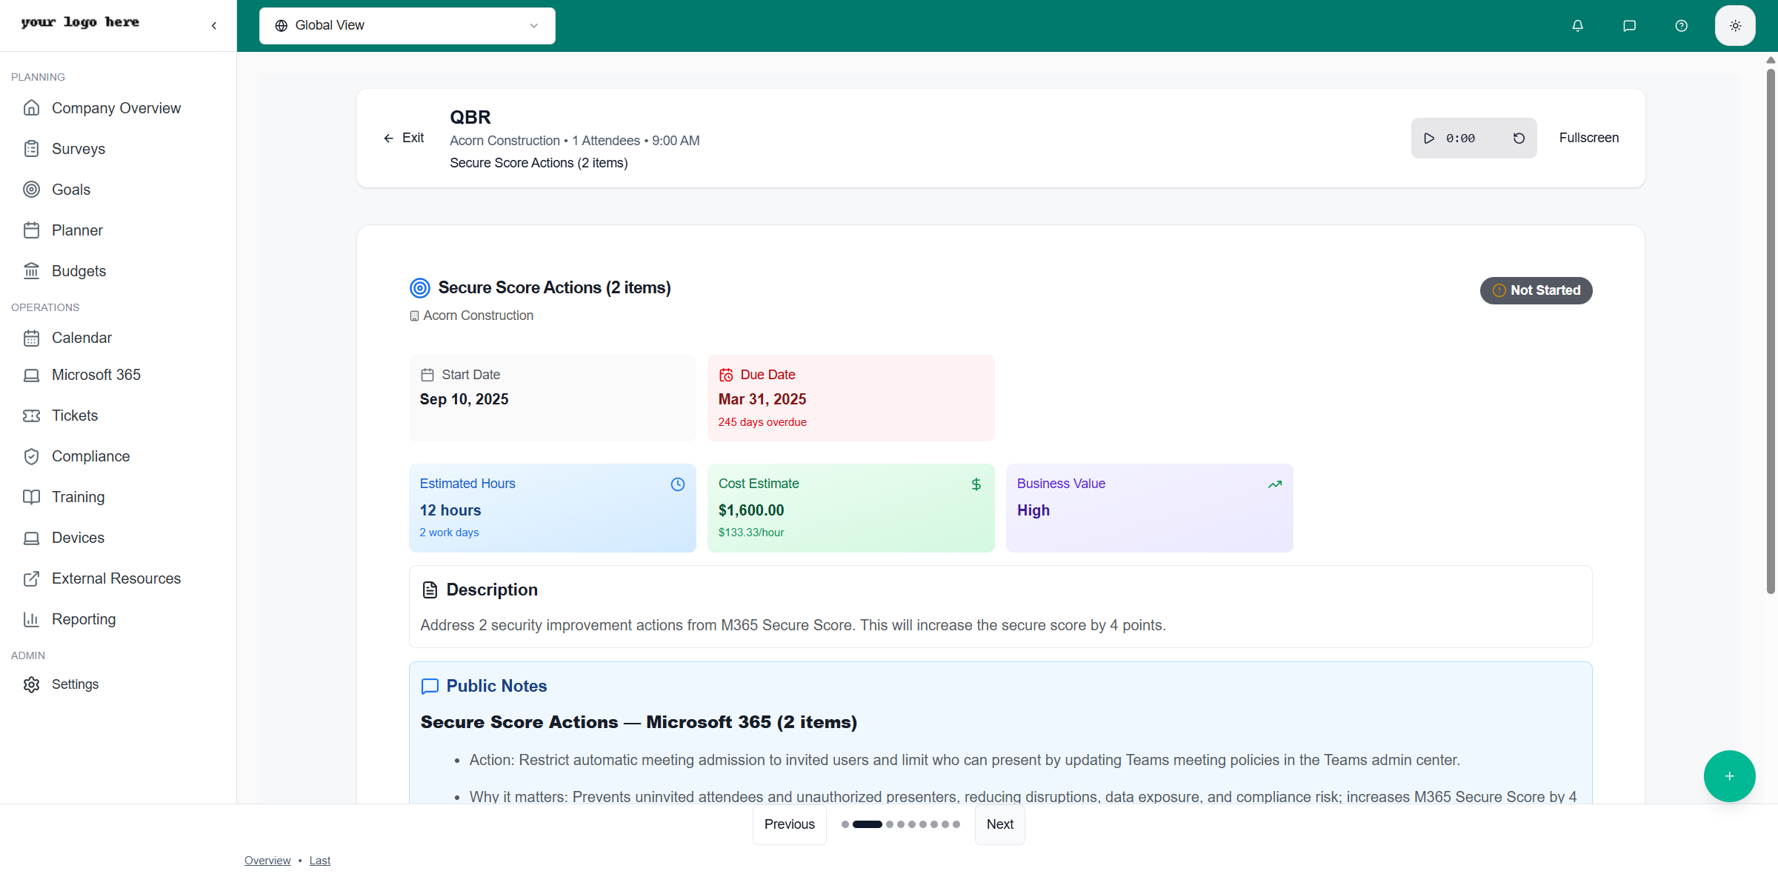Select the active slide pagination indicator

click(867, 824)
